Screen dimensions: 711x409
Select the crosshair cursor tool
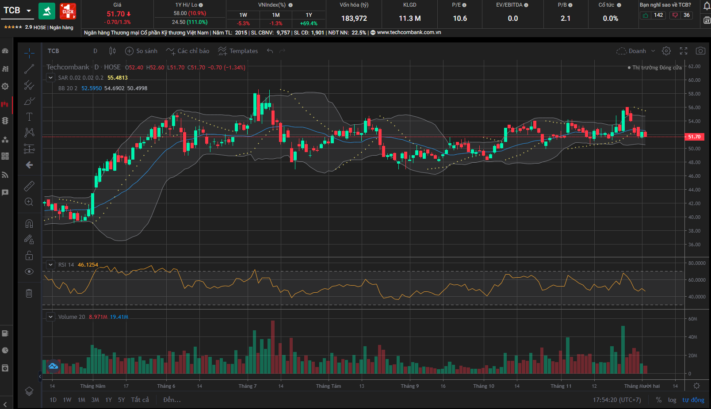pos(29,54)
